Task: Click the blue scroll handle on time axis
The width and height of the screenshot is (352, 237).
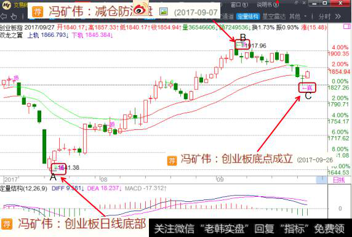Action: click(x=322, y=180)
